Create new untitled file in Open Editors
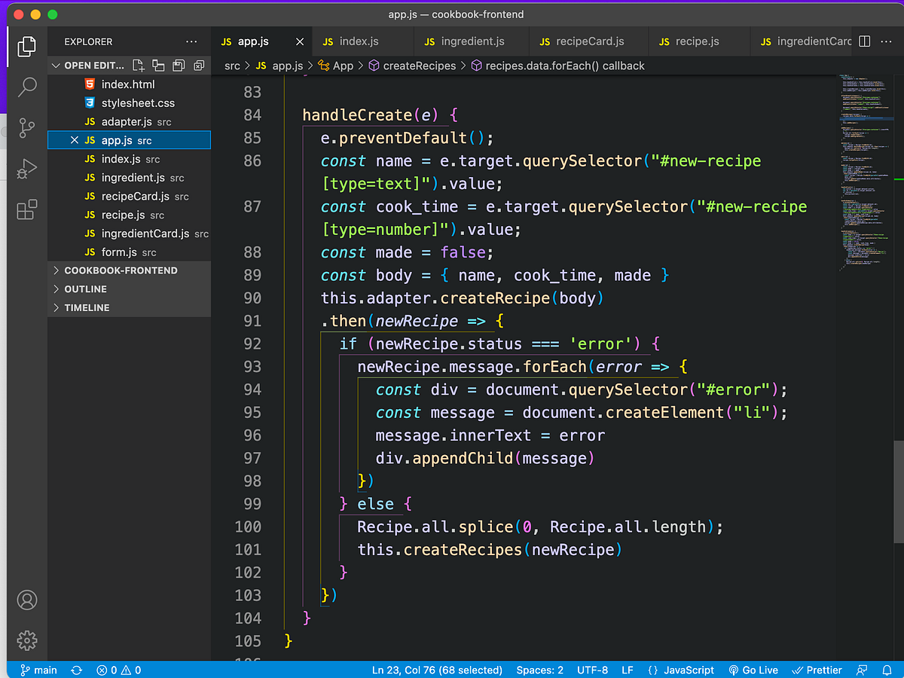This screenshot has width=904, height=678. pyautogui.click(x=138, y=66)
